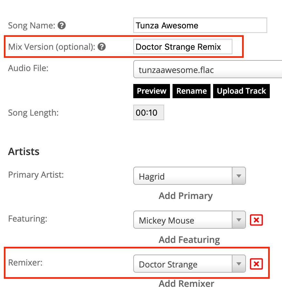Open the Featuring dropdown arrow

[x=239, y=220]
